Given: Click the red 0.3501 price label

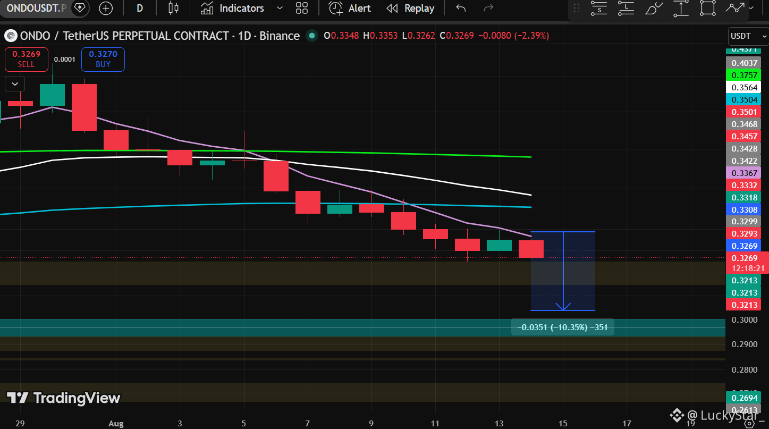Looking at the screenshot, I should 743,112.
